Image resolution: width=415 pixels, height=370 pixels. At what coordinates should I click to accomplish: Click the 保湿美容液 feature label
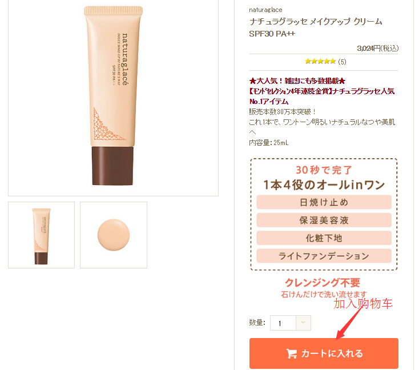click(x=324, y=220)
